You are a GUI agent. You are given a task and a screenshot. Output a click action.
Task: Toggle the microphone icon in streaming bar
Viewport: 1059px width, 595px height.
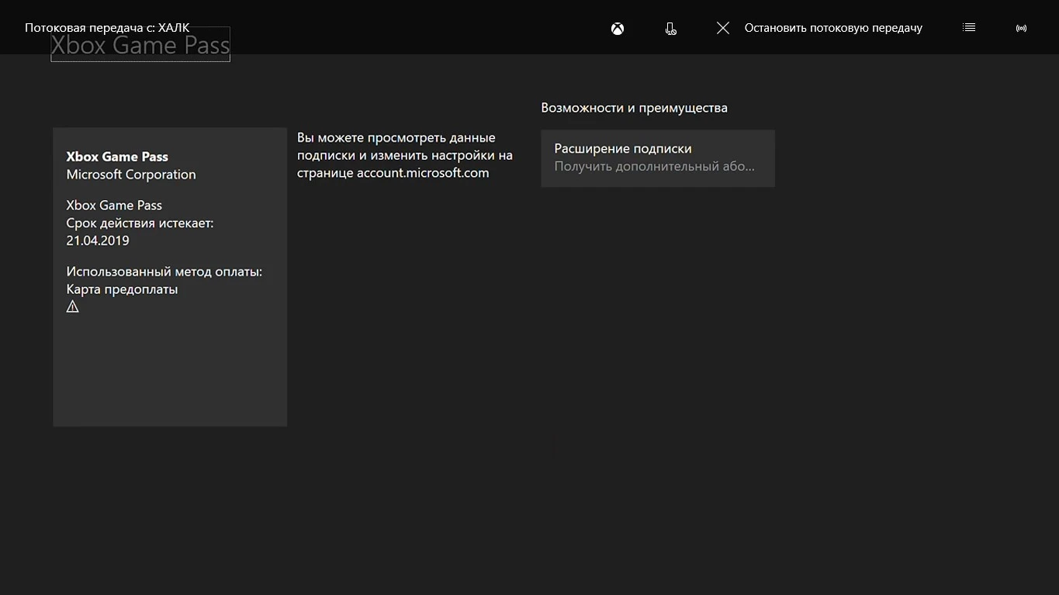click(x=671, y=29)
